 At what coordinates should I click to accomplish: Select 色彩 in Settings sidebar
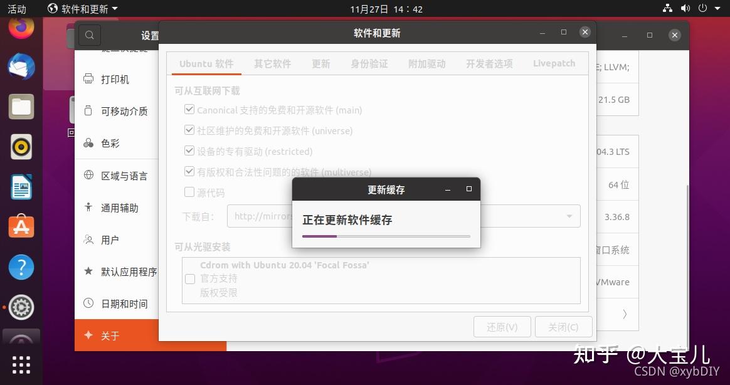coord(117,144)
